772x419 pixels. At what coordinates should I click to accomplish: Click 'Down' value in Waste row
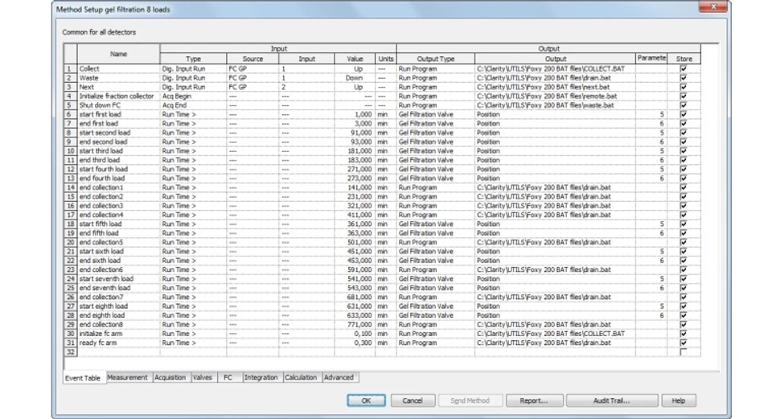pyautogui.click(x=355, y=78)
